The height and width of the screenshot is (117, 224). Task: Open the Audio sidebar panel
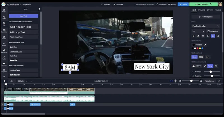tap(4, 58)
